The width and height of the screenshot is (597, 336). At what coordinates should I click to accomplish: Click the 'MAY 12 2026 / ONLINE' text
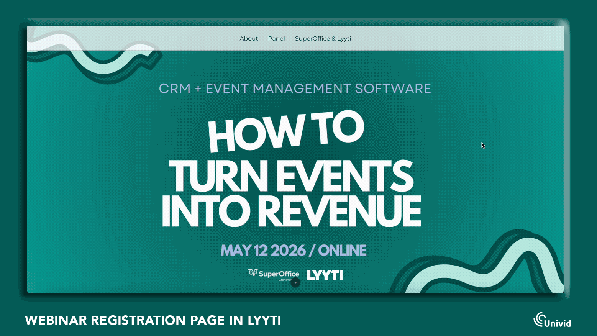pos(294,251)
